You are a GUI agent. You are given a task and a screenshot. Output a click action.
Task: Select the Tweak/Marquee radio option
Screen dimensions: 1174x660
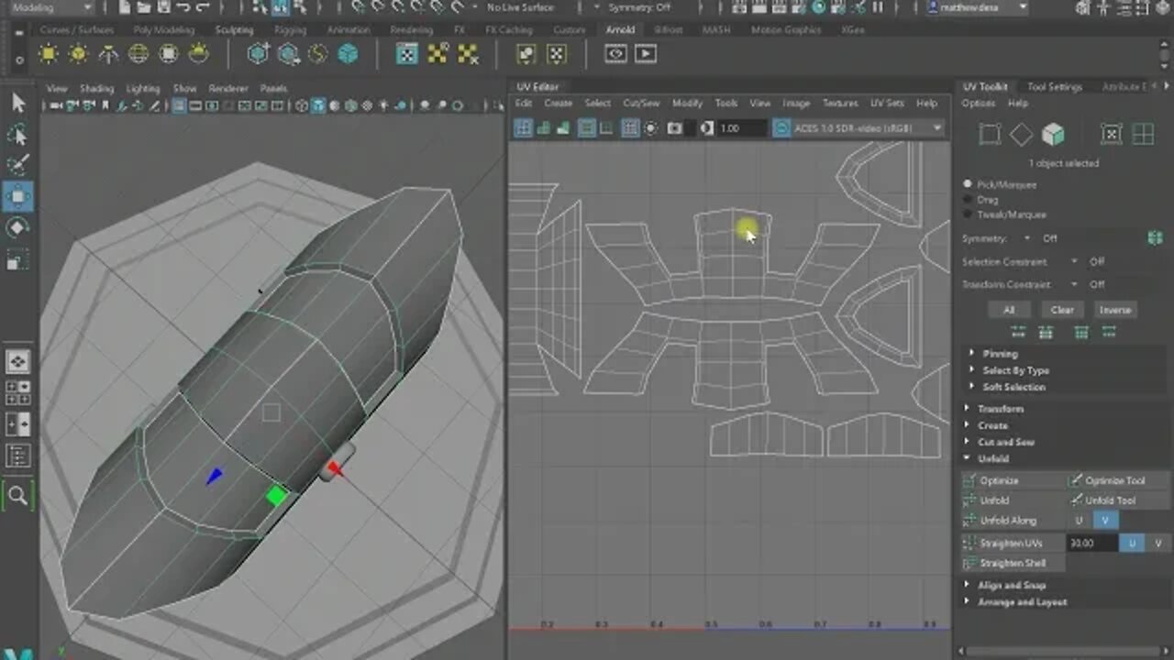click(x=968, y=214)
